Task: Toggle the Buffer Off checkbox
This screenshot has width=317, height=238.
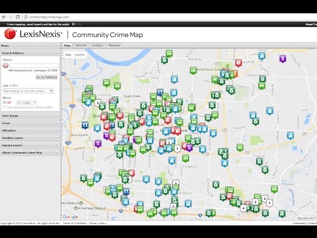Action: click(x=4, y=102)
